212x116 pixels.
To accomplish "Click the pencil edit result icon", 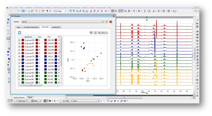I will coord(106,22).
